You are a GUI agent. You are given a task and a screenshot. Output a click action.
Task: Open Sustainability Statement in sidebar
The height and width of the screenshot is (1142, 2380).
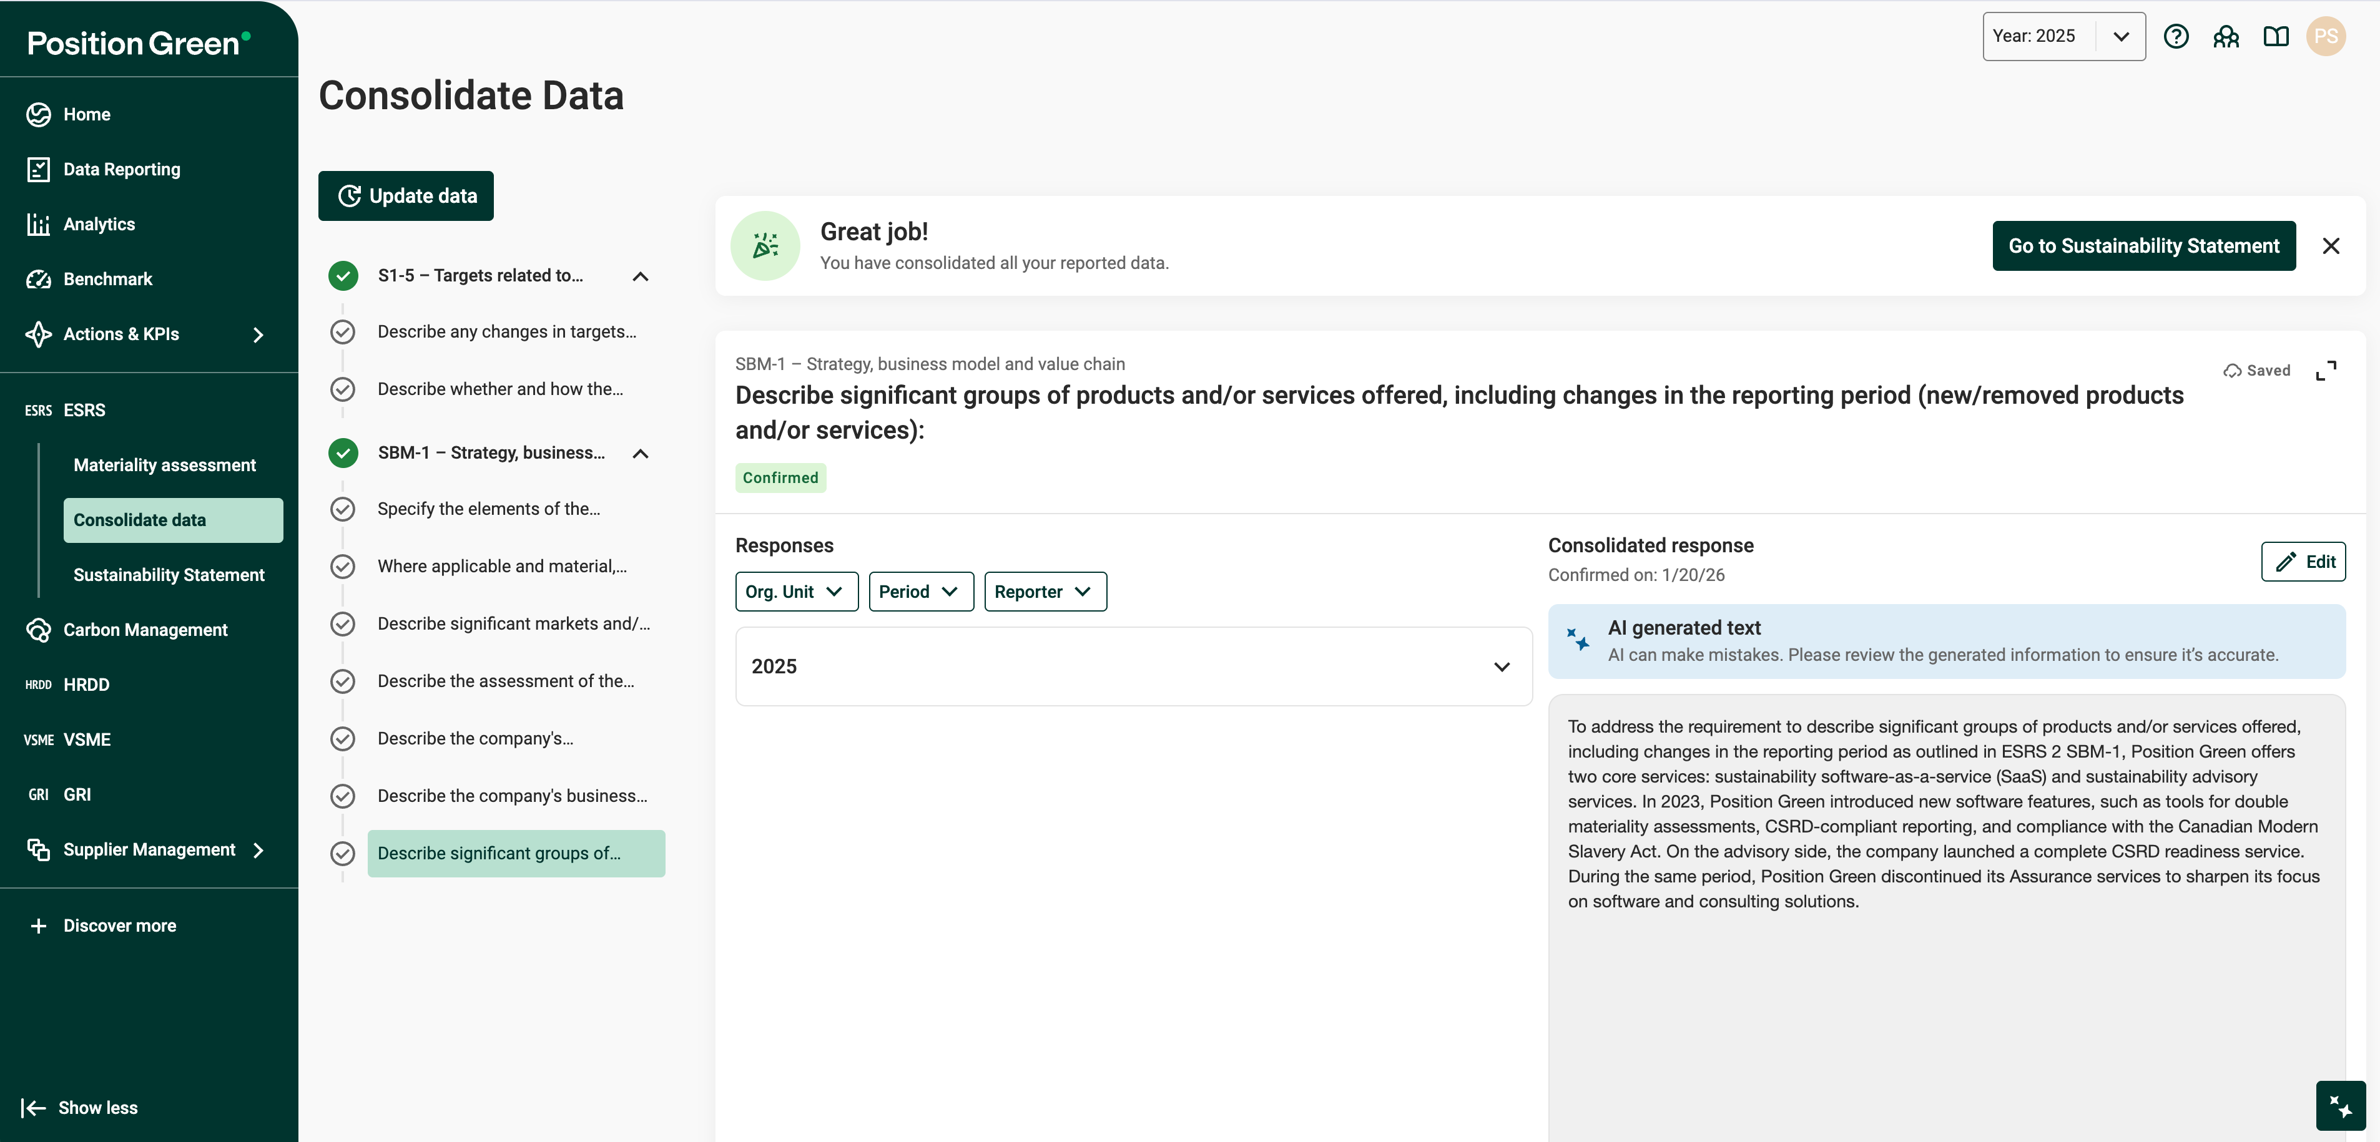(168, 574)
